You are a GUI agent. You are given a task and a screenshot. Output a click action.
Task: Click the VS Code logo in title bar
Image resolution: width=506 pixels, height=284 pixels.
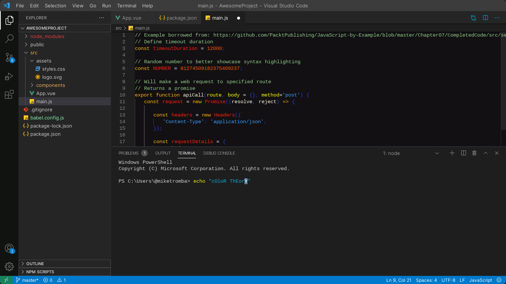pyautogui.click(x=7, y=6)
